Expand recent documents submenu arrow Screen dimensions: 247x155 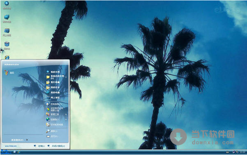pyautogui.click(x=66, y=77)
